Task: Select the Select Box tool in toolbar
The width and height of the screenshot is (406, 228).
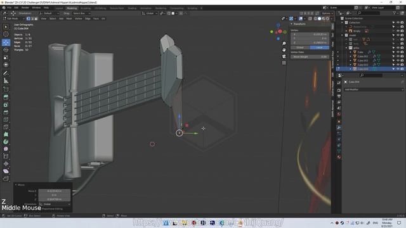Action: [6, 27]
